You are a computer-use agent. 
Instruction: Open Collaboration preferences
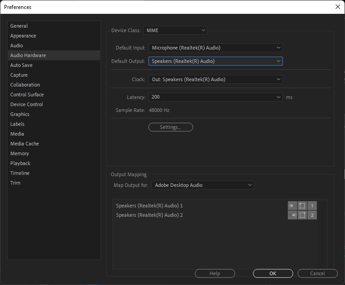pos(54,85)
